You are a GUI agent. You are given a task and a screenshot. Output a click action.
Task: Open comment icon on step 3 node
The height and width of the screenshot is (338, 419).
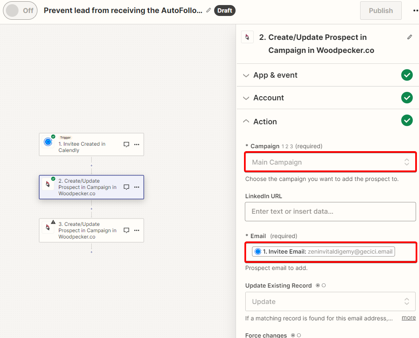coord(126,230)
